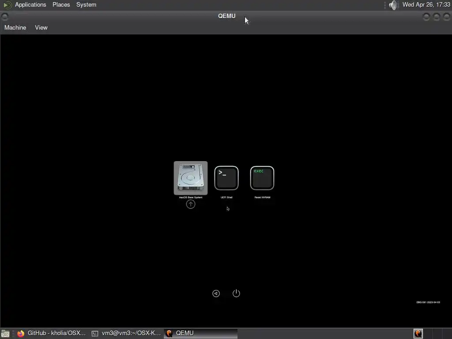Click the restart icon in boot picker

(216, 294)
